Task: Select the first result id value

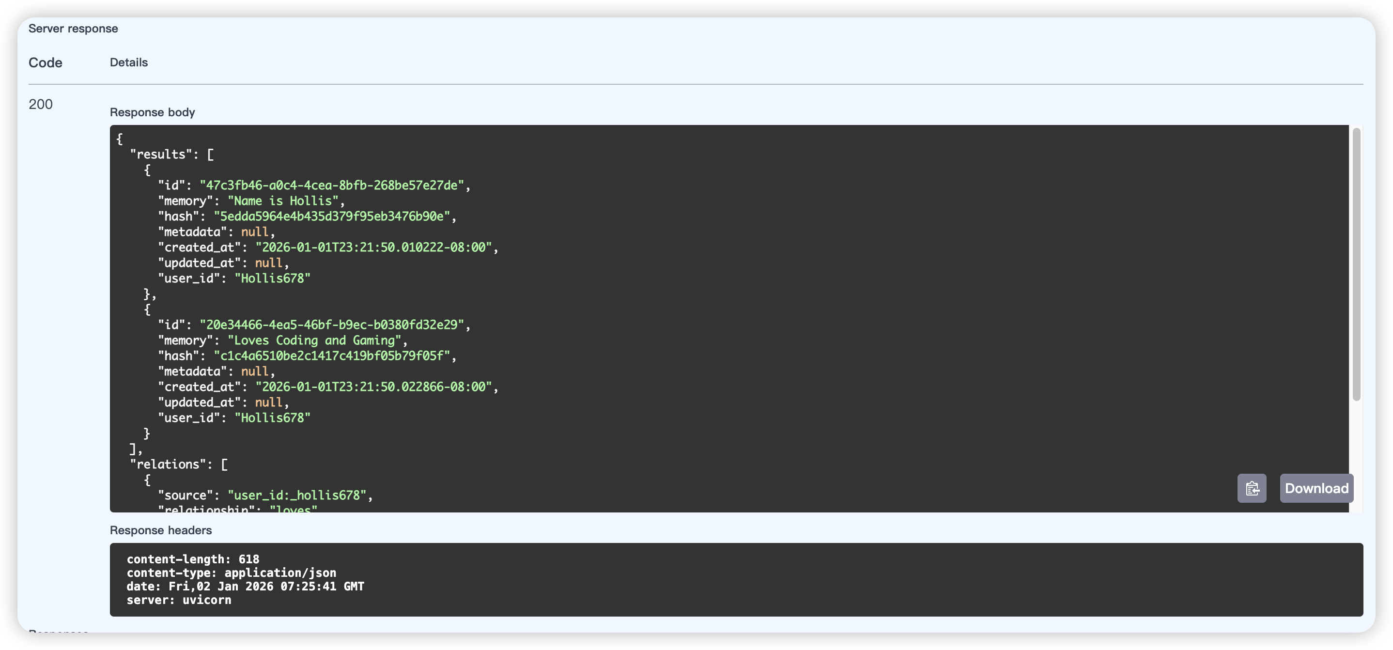Action: 332,186
